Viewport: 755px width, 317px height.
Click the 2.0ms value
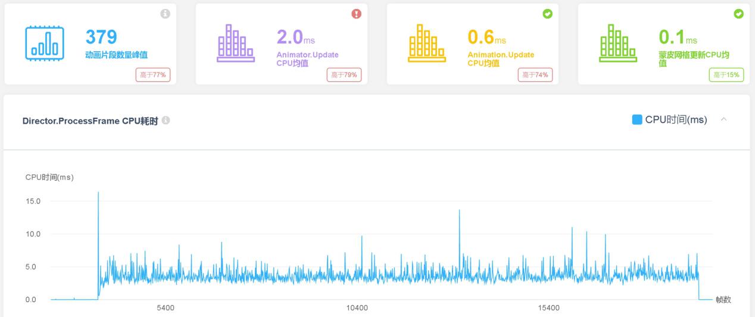(x=296, y=37)
